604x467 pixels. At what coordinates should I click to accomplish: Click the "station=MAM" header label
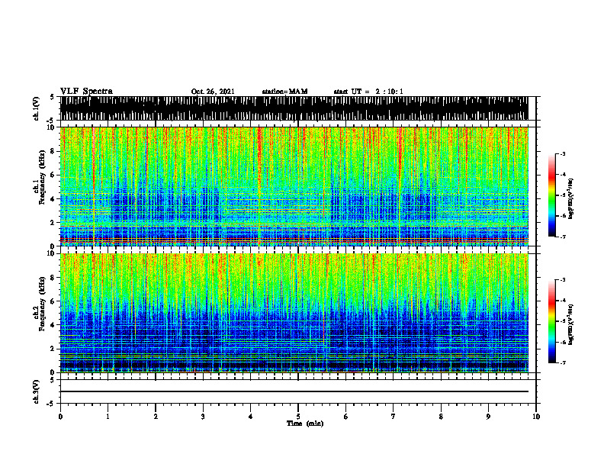coord(284,92)
